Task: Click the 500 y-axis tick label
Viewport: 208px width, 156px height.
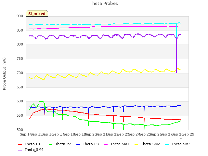Action: pos(20,130)
